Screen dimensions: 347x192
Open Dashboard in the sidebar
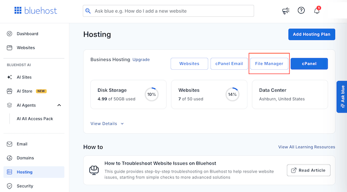[28, 34]
